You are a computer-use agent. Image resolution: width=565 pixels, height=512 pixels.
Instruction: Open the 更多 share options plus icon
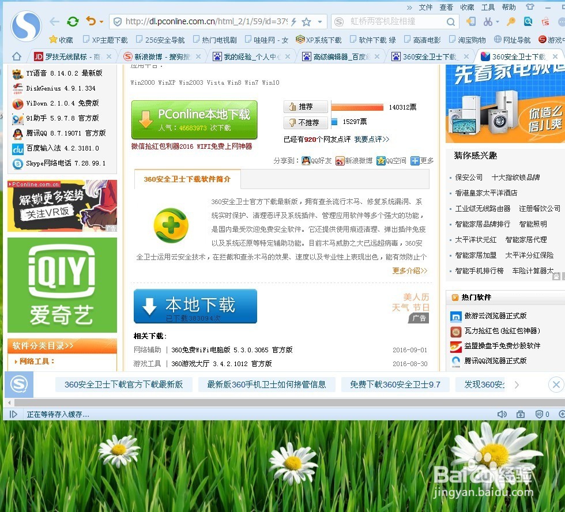[x=415, y=161]
